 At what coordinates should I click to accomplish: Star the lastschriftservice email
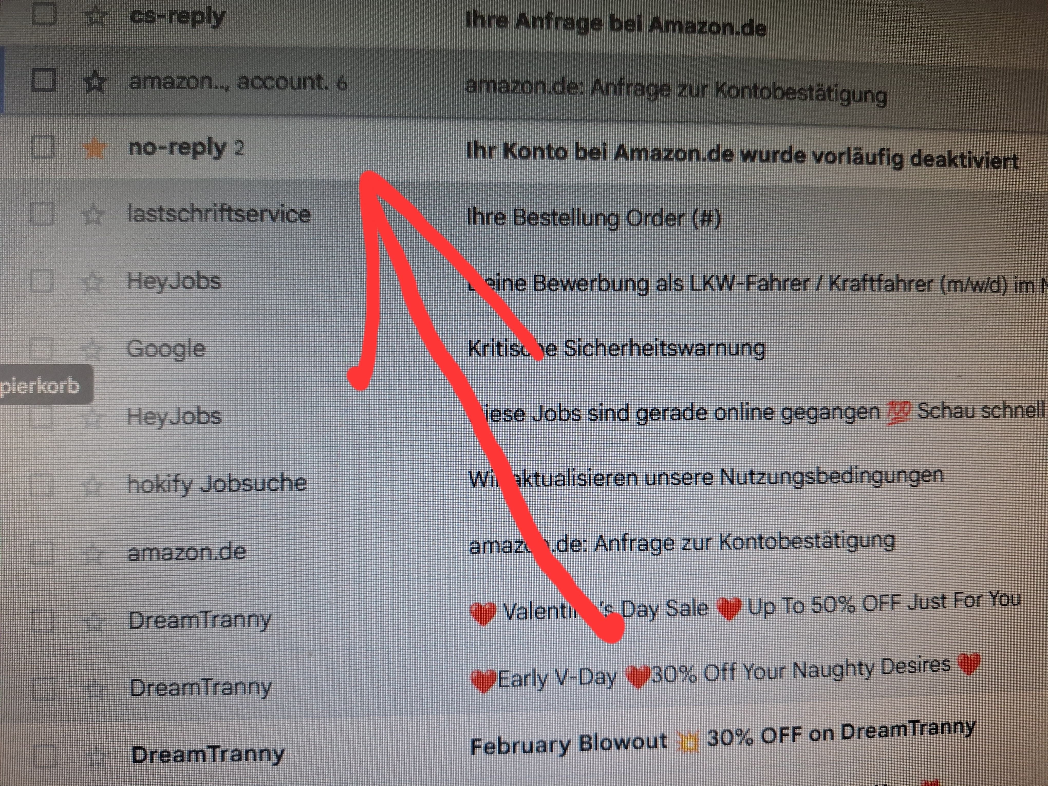coord(93,215)
